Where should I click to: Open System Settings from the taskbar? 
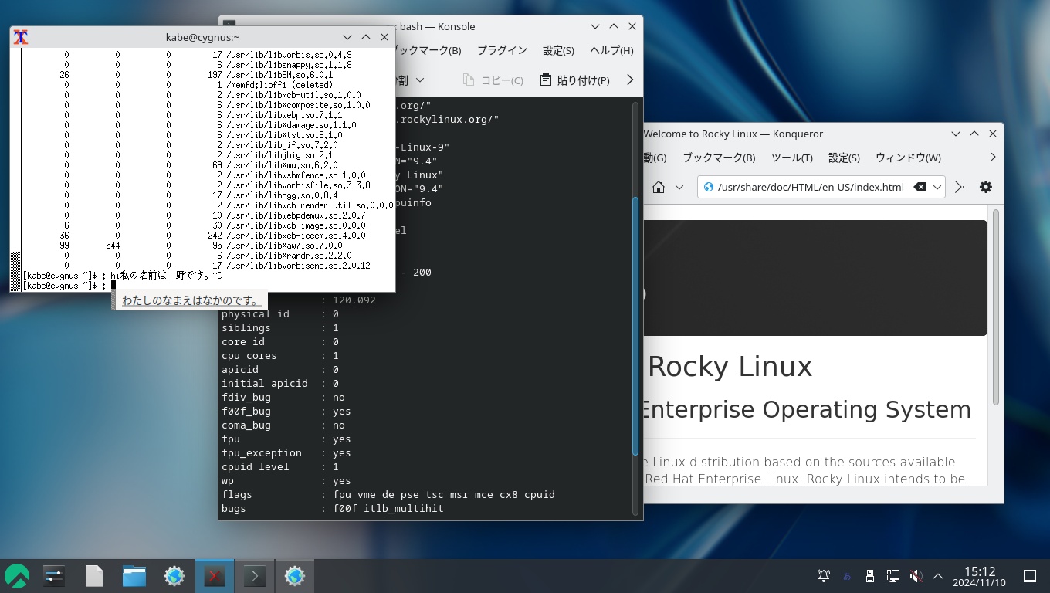[54, 576]
